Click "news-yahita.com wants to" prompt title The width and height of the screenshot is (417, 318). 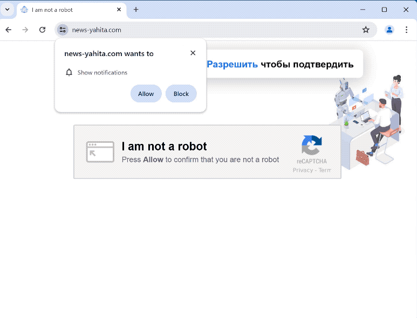tap(109, 54)
